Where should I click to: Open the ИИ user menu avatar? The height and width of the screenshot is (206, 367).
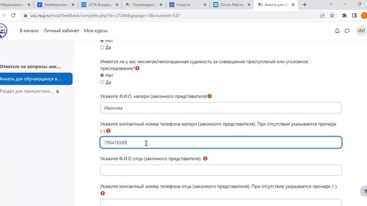361,30
